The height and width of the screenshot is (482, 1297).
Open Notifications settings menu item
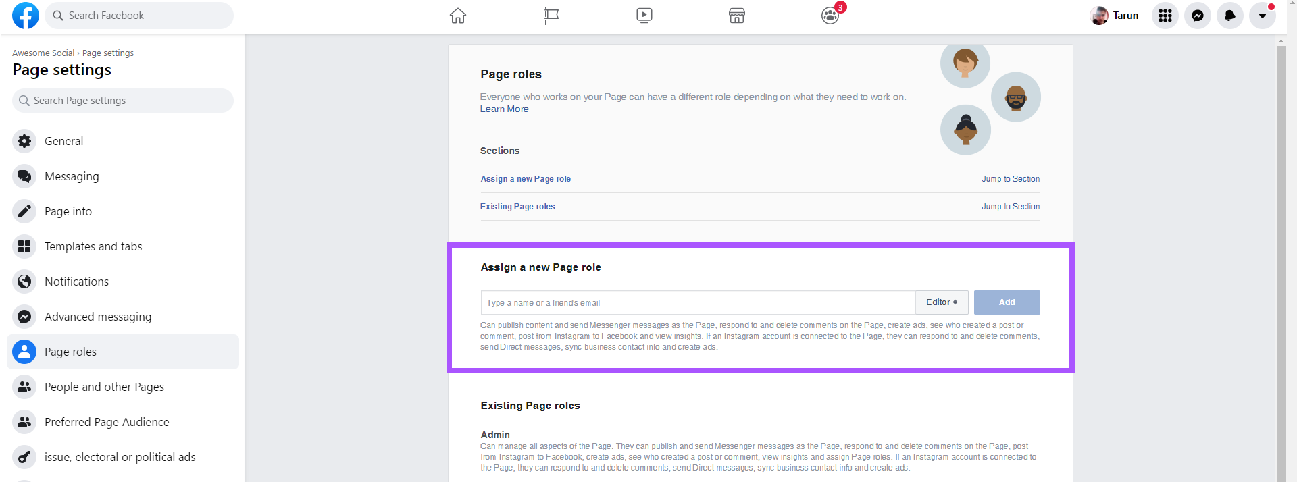pos(123,282)
